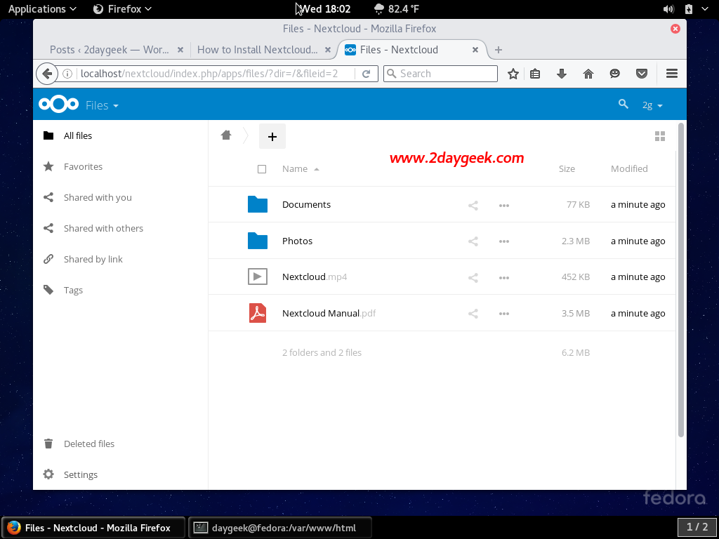The width and height of the screenshot is (719, 539).
Task: Open the 2g user menu
Action: (652, 105)
